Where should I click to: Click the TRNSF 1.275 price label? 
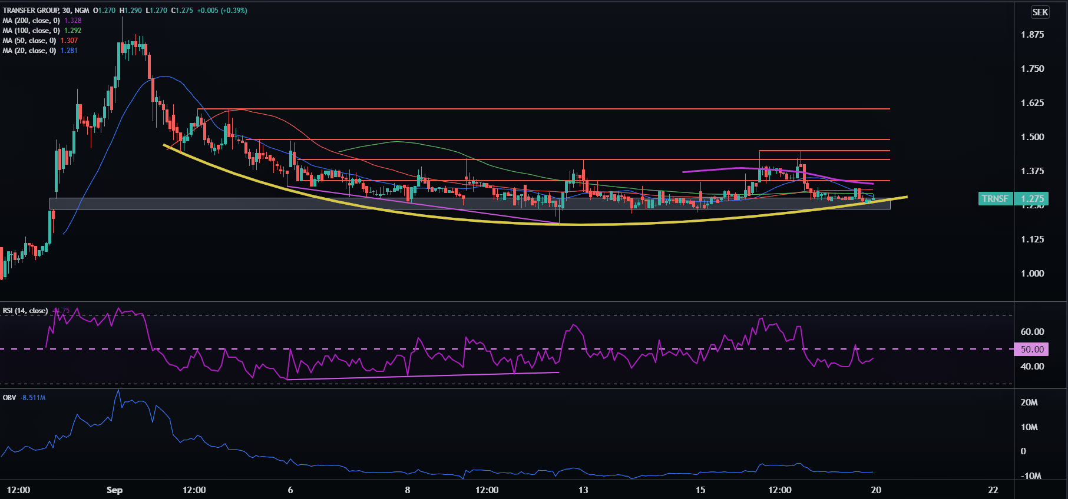1013,199
